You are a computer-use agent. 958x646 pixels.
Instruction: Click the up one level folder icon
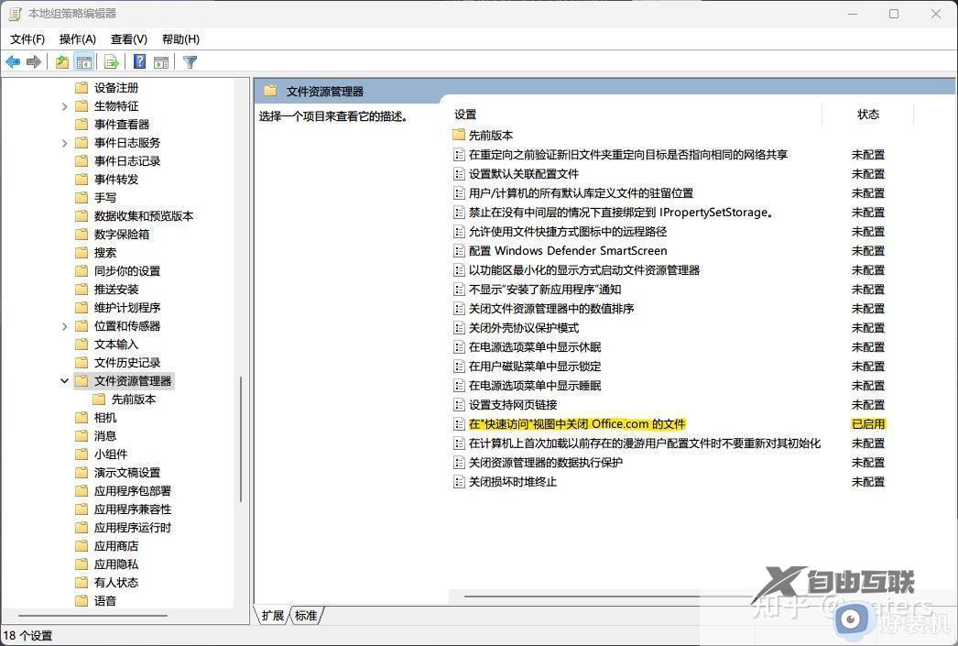coord(60,61)
